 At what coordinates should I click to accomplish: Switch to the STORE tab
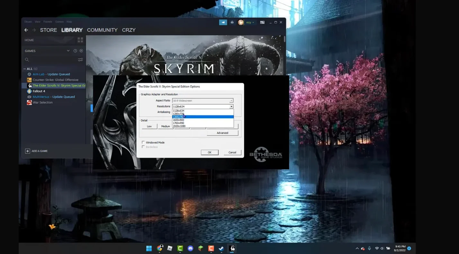[x=48, y=30]
